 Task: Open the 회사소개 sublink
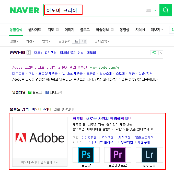106,73
